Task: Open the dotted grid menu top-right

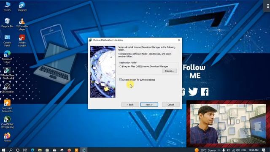Action: tap(268, 6)
